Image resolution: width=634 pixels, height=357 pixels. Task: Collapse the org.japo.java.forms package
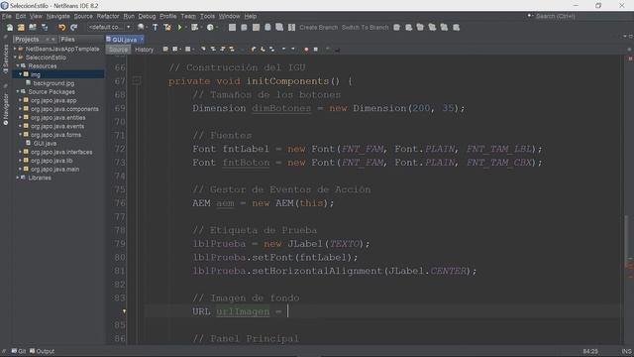pyautogui.click(x=20, y=135)
